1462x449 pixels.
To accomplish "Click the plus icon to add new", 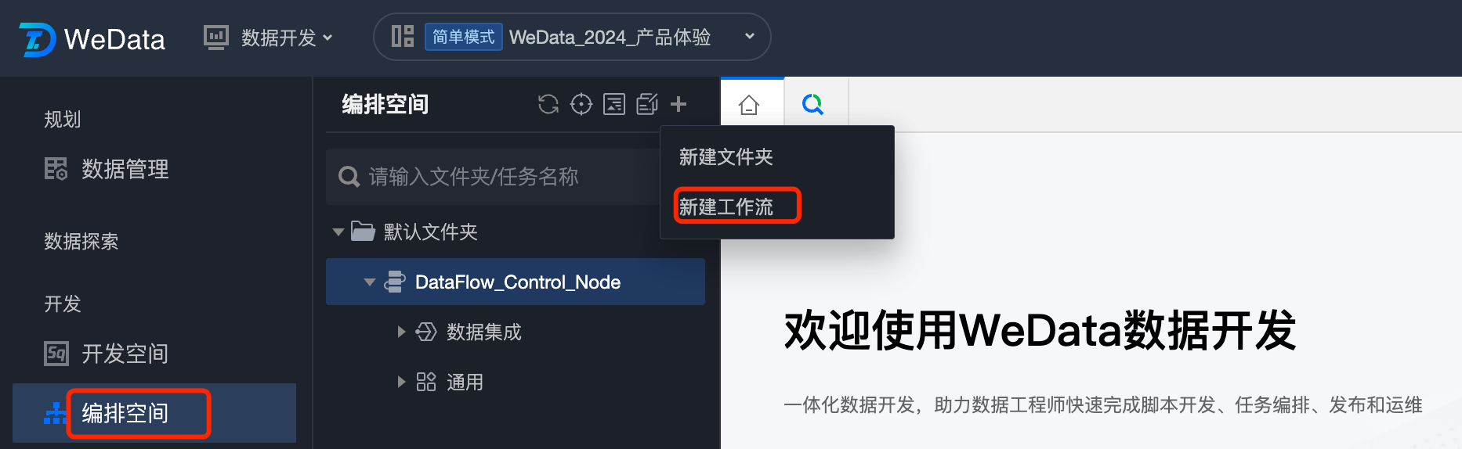I will pyautogui.click(x=679, y=104).
